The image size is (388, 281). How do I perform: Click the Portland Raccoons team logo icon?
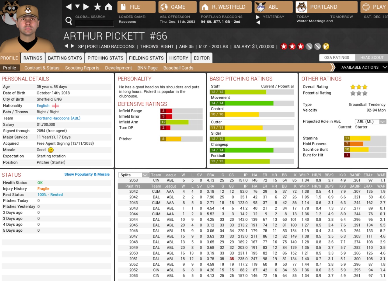[x=302, y=7]
